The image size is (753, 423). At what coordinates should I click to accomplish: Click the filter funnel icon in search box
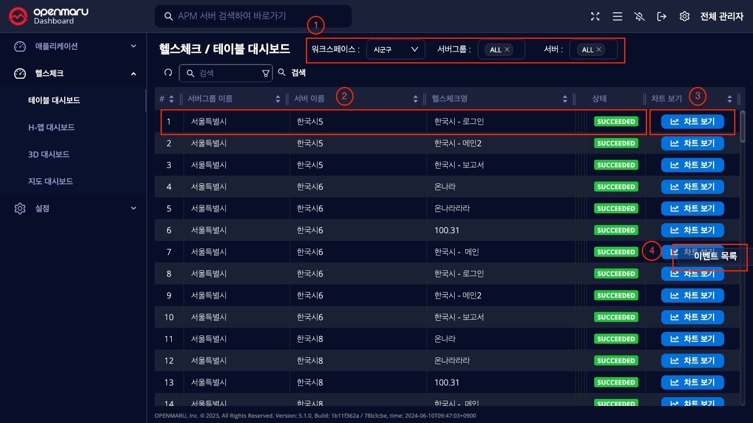click(x=265, y=73)
